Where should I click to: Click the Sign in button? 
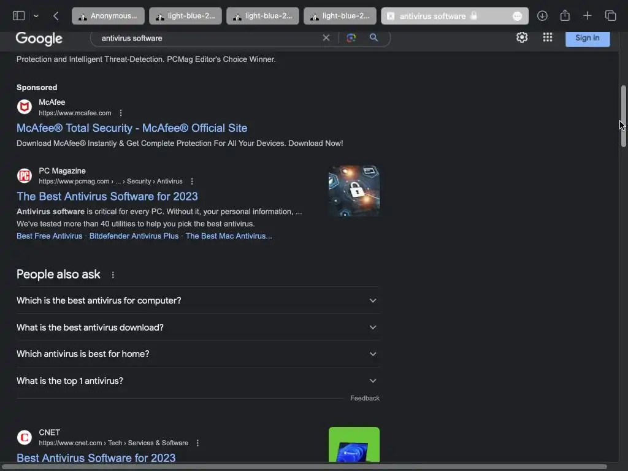coord(588,38)
